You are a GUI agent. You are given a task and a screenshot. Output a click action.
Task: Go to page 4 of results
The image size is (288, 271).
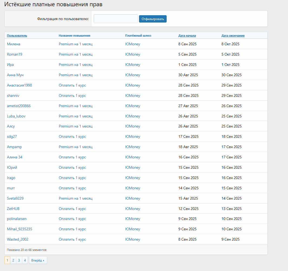click(25, 260)
